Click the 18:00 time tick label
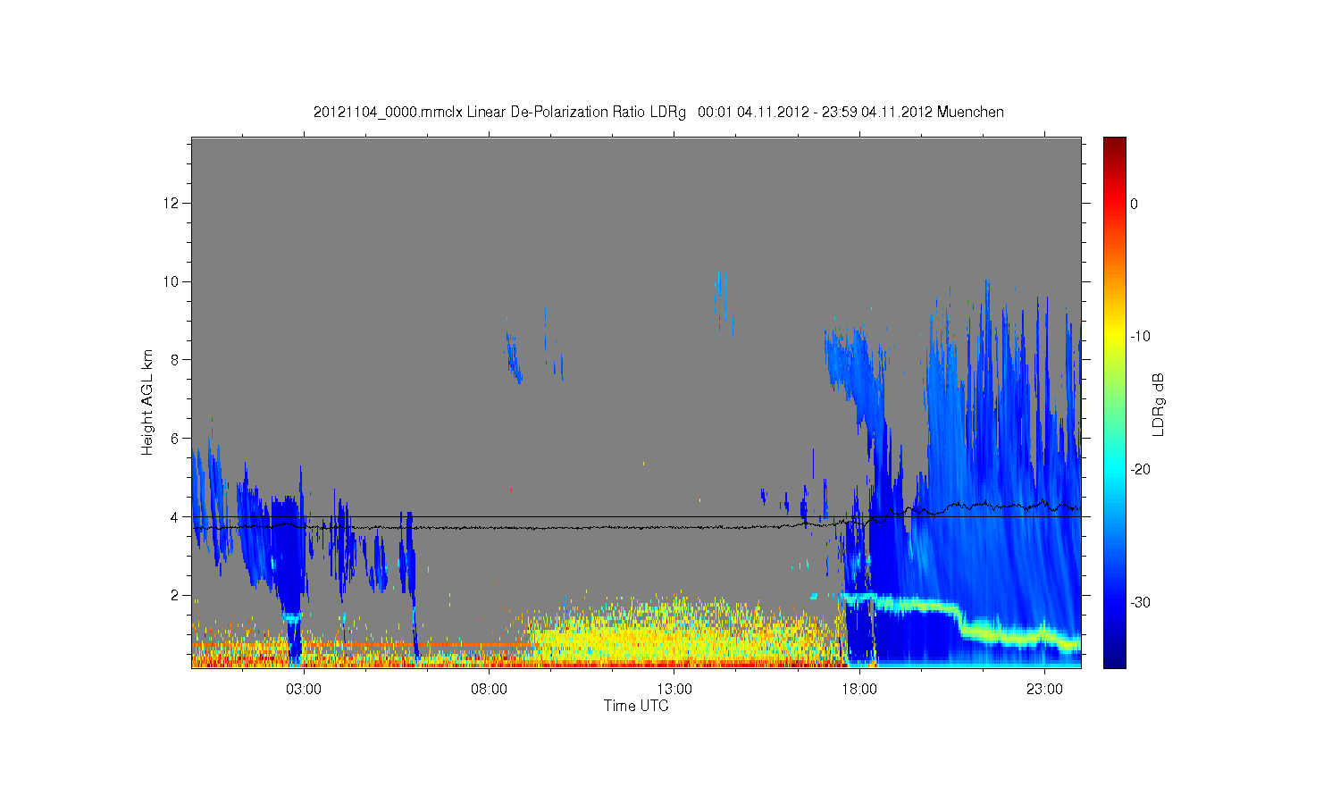Screen dimensions: 1340x804 pos(859,690)
